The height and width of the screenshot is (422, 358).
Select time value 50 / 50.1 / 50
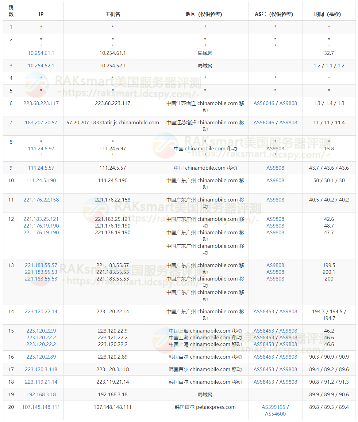pyautogui.click(x=329, y=180)
